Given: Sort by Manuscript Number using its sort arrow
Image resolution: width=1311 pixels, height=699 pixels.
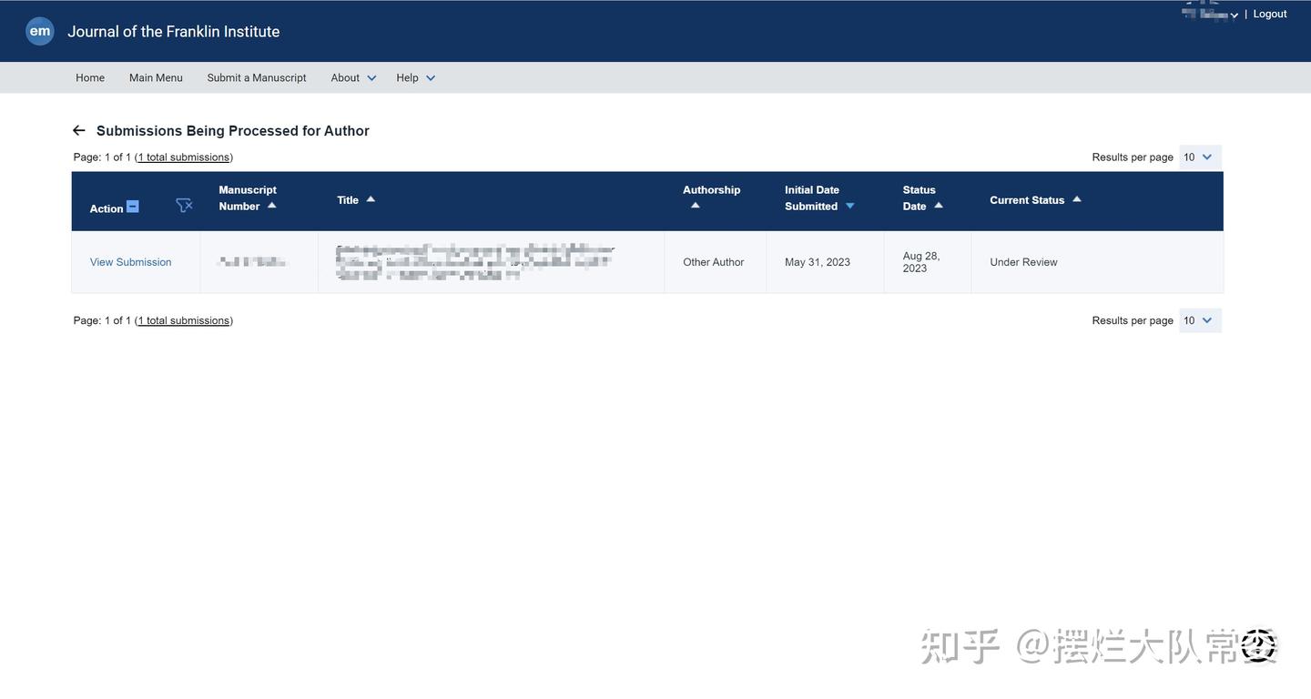Looking at the screenshot, I should [271, 206].
